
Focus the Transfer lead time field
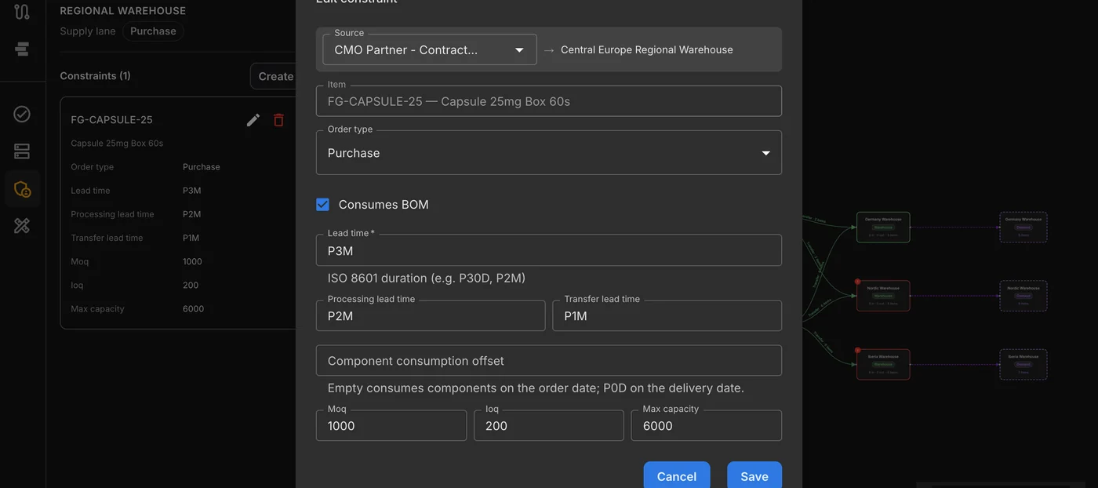coord(667,316)
